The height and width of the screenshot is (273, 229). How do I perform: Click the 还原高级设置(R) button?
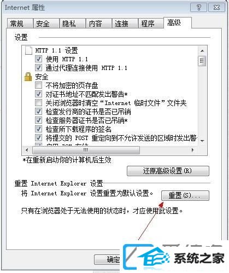[x=168, y=171]
